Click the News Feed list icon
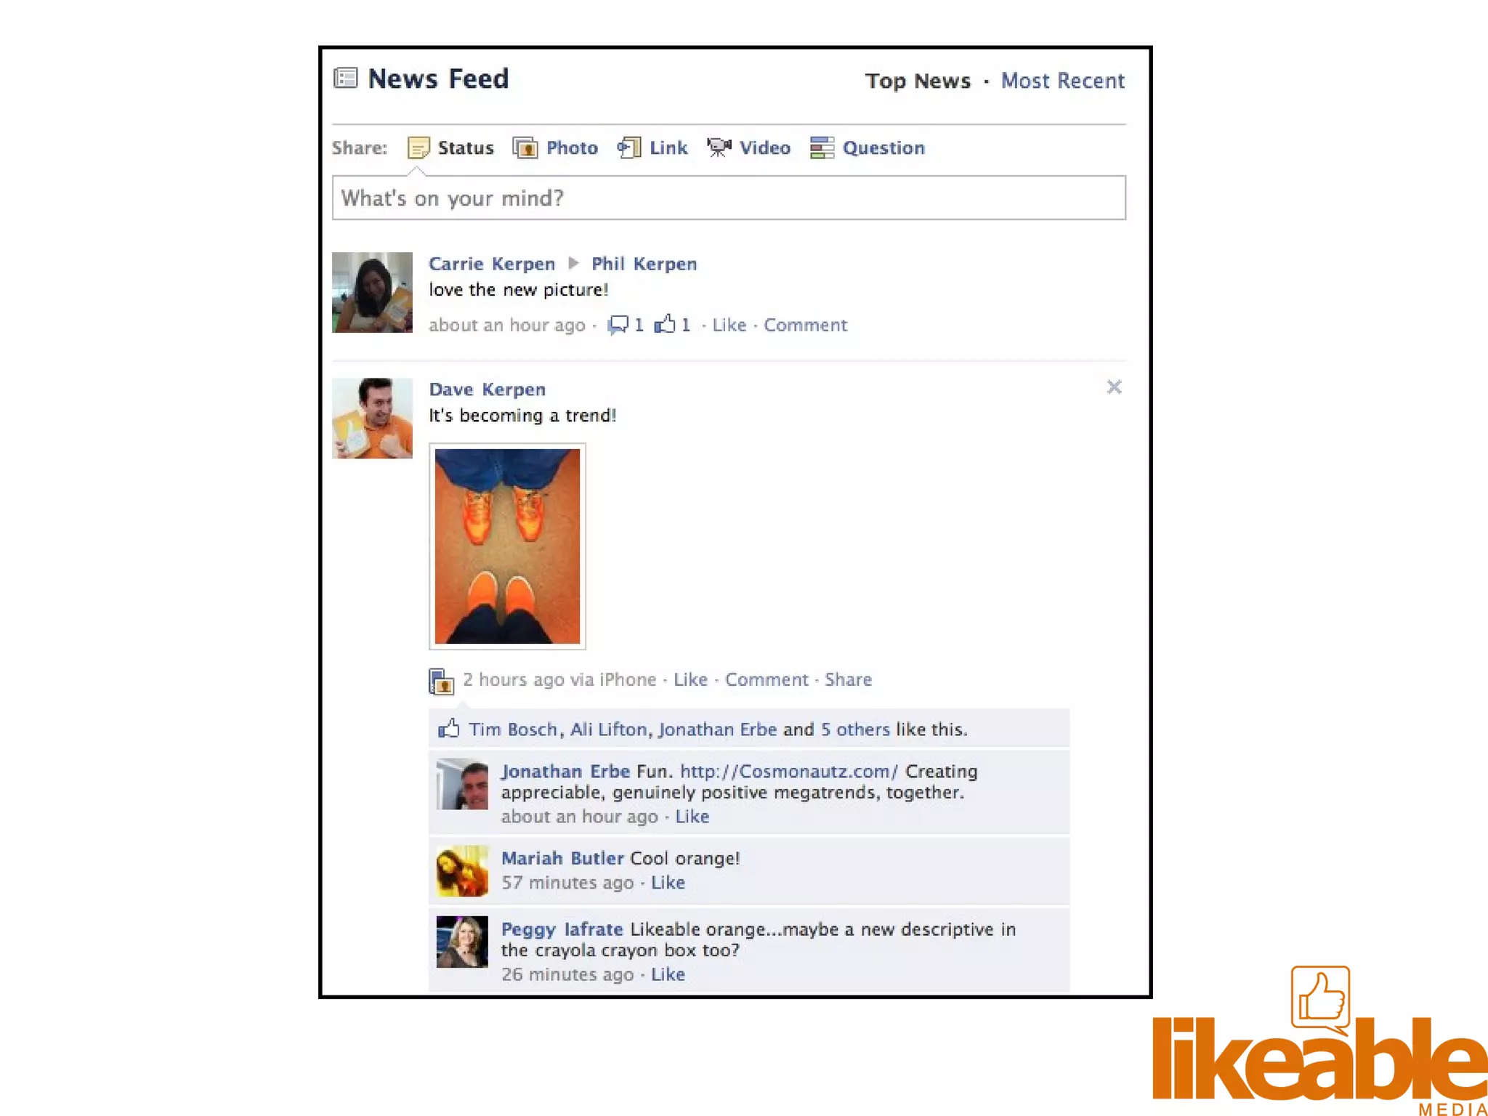Viewport: 1488px width, 1116px height. coord(346,78)
